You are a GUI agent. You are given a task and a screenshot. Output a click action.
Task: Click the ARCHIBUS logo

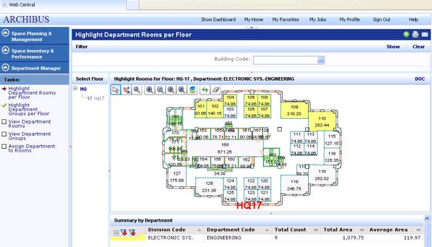click(26, 19)
